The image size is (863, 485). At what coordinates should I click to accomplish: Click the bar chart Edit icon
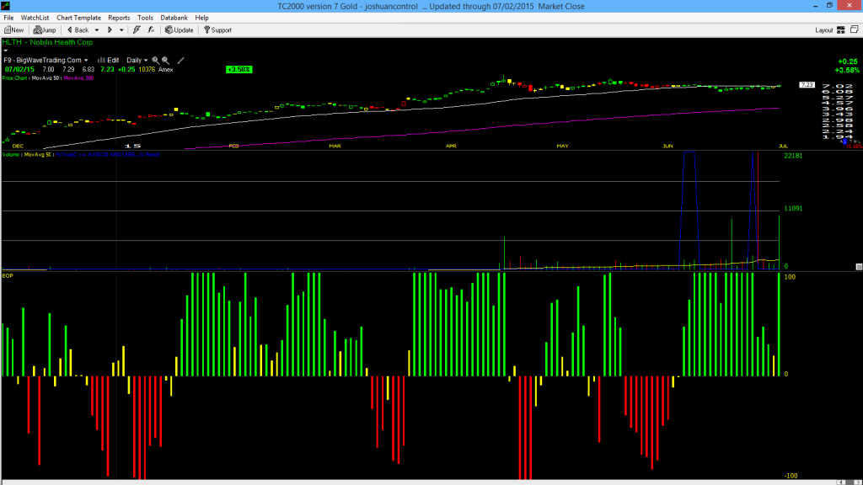coord(101,61)
